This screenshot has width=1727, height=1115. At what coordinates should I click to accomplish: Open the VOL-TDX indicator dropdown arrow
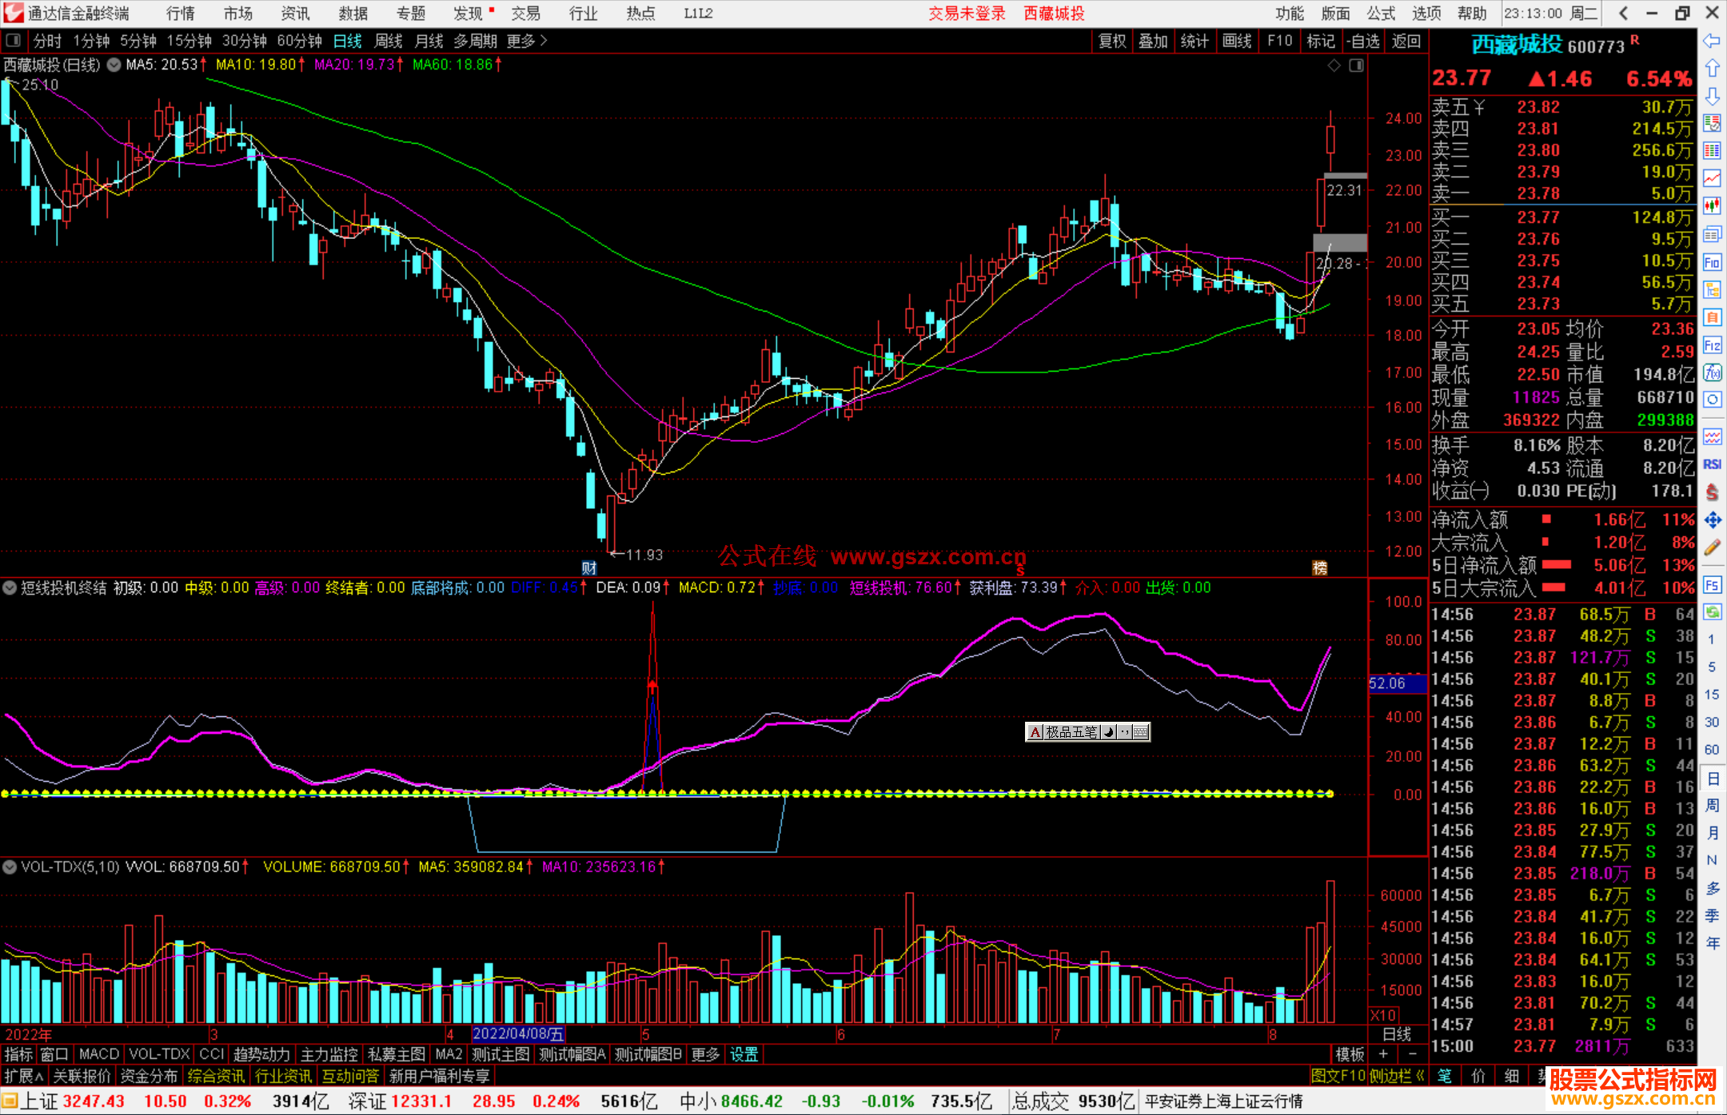[10, 867]
